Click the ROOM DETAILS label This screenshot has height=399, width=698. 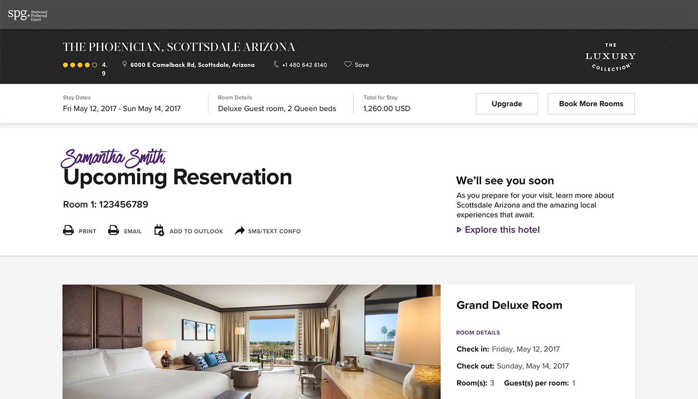click(478, 333)
